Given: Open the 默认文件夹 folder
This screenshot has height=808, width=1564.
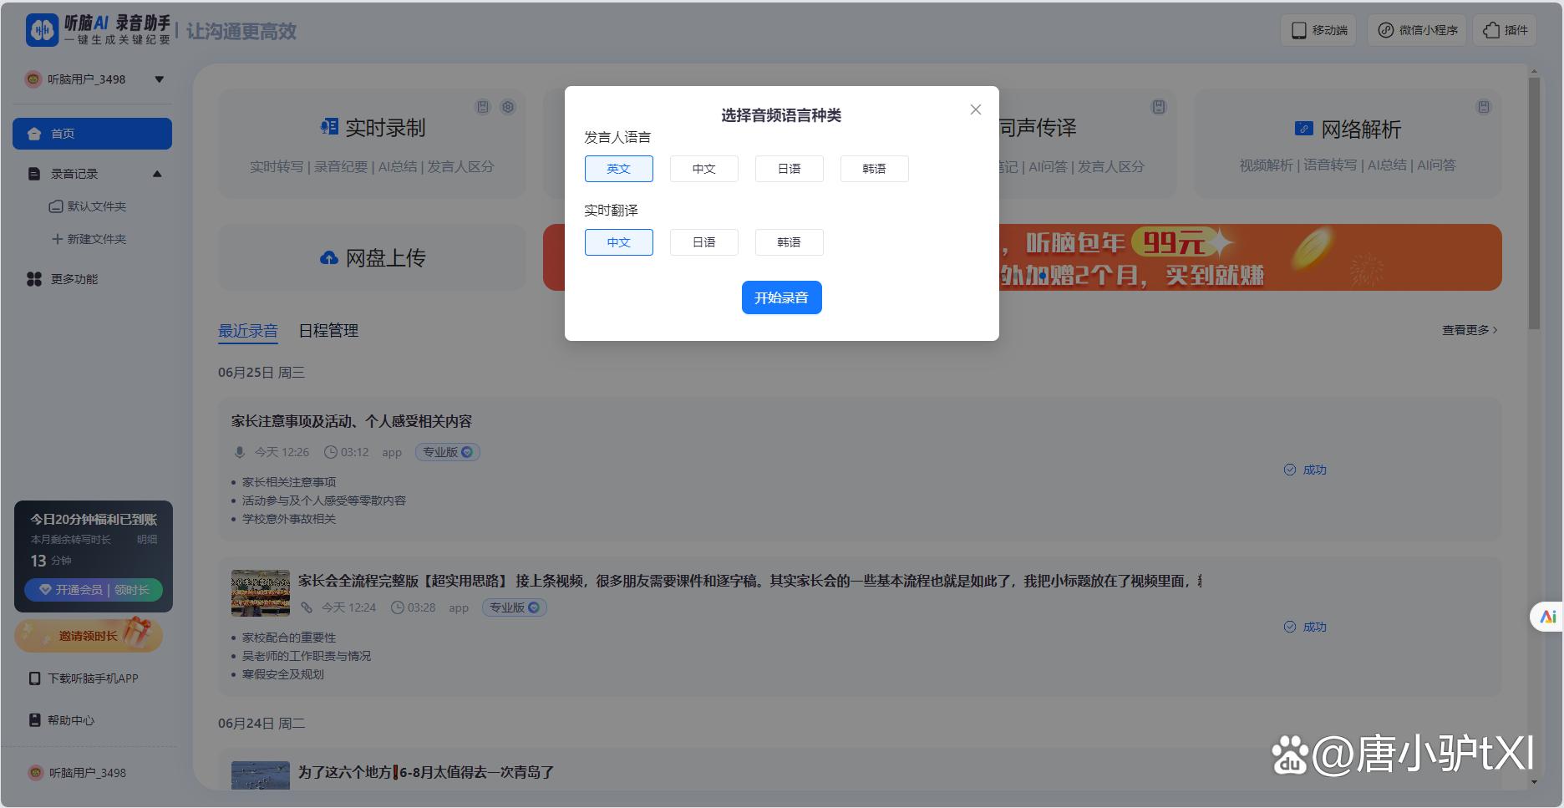Looking at the screenshot, I should coord(88,206).
